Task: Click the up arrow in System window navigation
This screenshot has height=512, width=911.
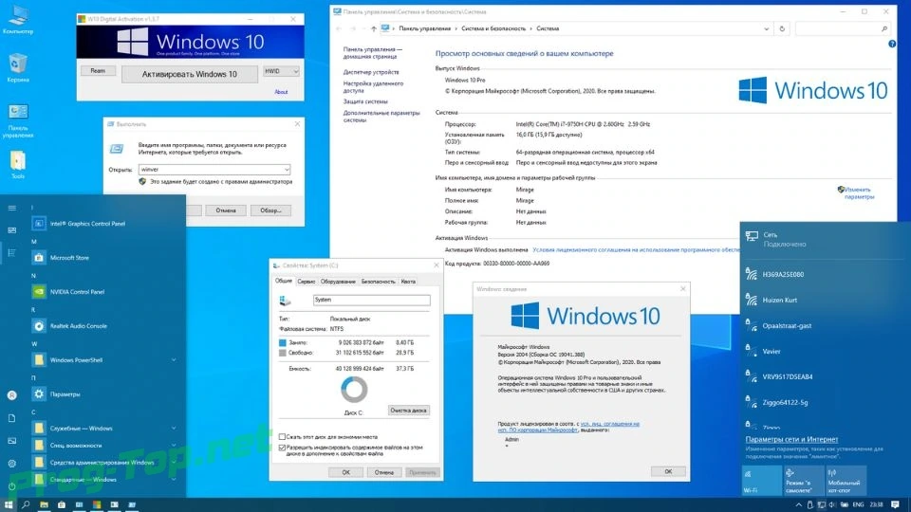Action: pyautogui.click(x=374, y=28)
